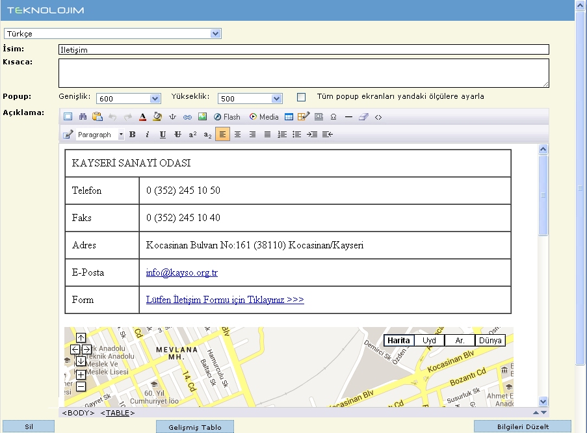Screen dimensions: 587x433
Task: Switch map to Dünya view
Action: click(490, 341)
